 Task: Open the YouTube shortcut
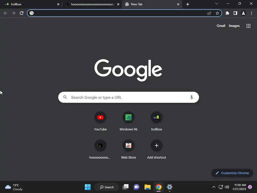[x=100, y=121]
